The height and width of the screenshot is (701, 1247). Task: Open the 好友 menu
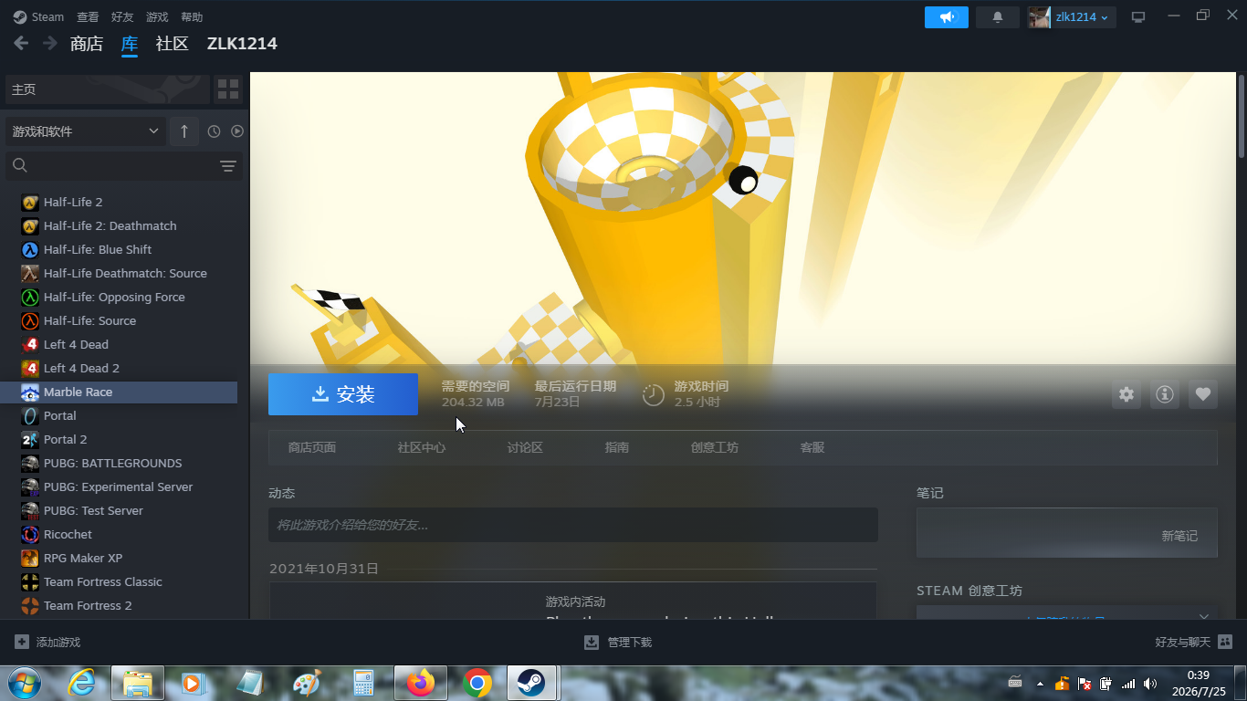pyautogui.click(x=122, y=16)
